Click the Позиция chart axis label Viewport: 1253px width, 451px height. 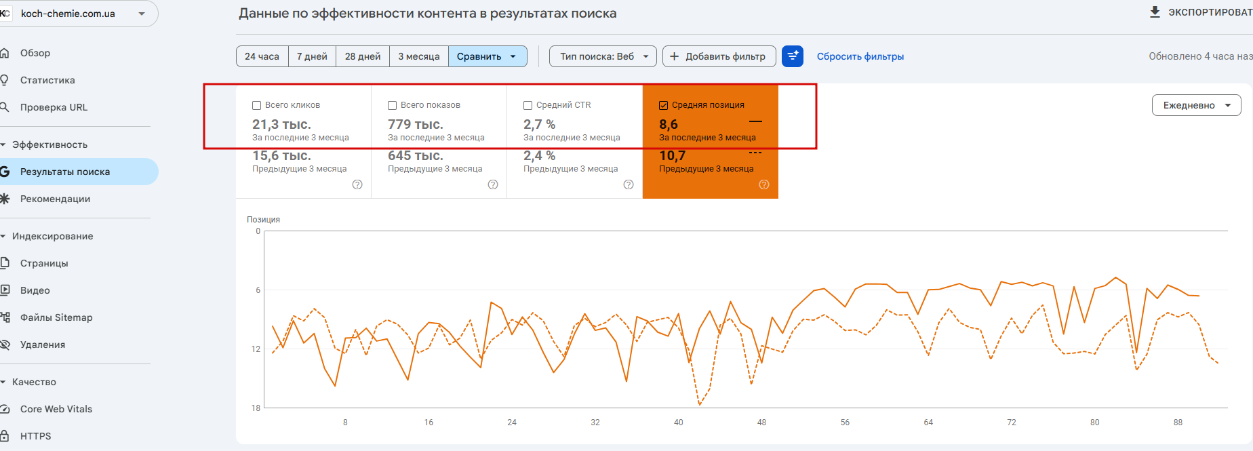[263, 219]
